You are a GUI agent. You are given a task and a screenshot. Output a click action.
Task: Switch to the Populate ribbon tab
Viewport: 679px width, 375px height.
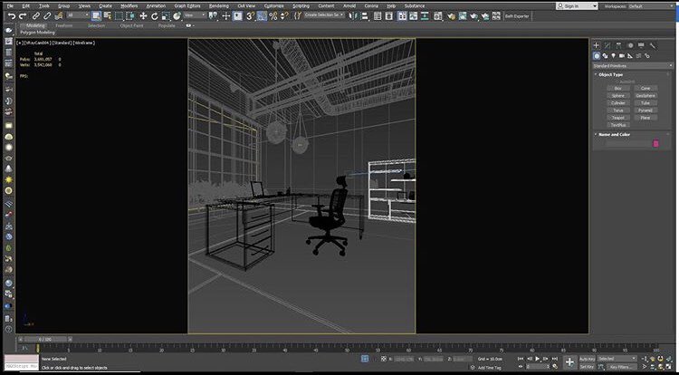[167, 25]
